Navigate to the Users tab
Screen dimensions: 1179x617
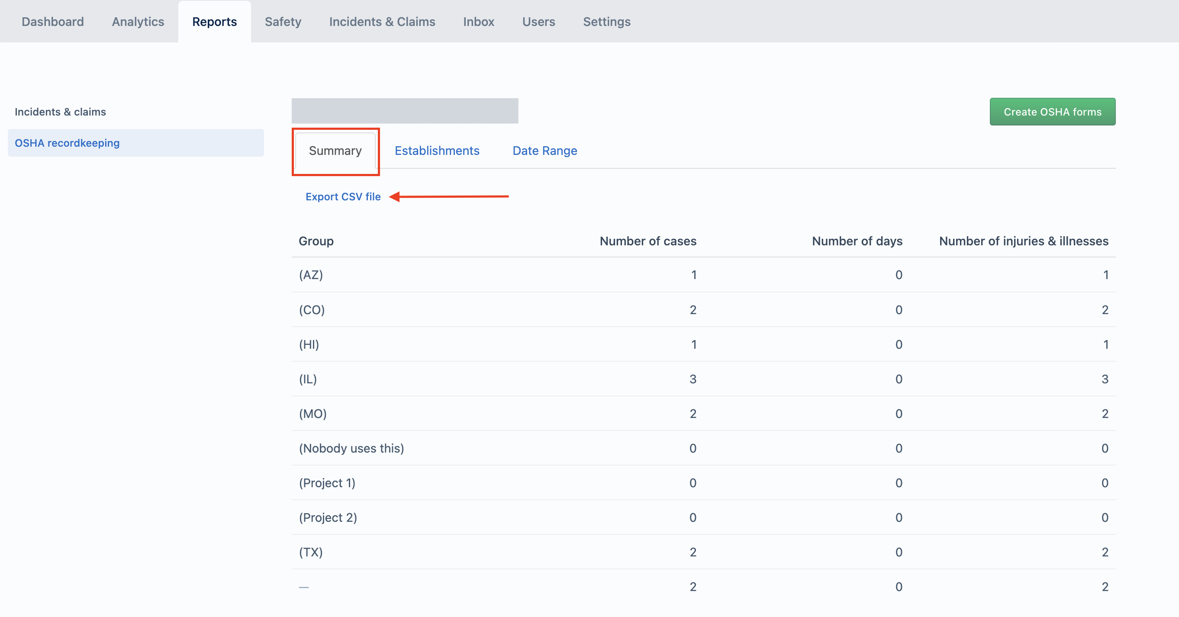click(538, 22)
